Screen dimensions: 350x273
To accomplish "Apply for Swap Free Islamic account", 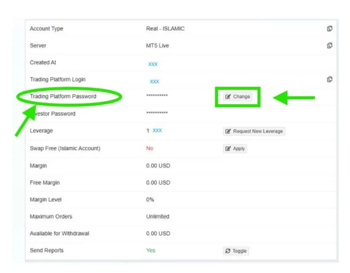I will (235, 149).
